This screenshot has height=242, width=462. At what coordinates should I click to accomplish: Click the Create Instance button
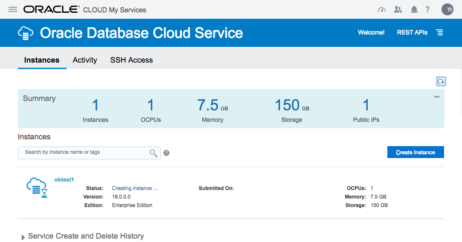[x=416, y=152]
